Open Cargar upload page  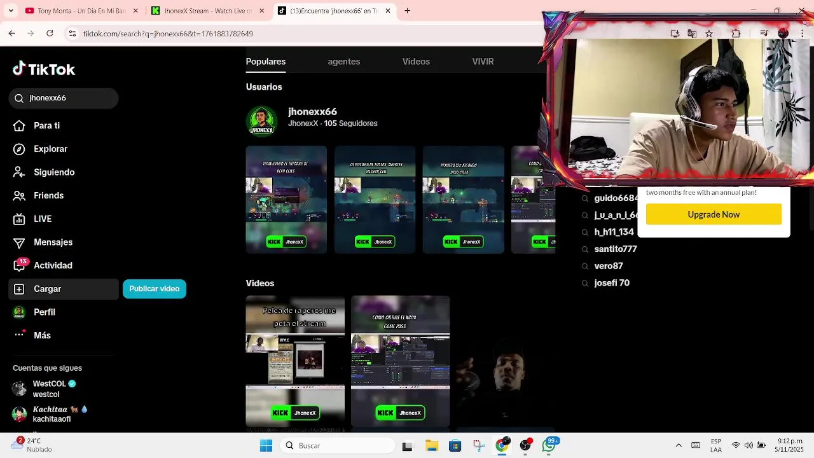click(x=64, y=289)
